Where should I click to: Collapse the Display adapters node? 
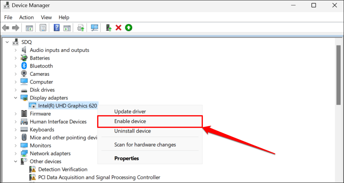15,98
